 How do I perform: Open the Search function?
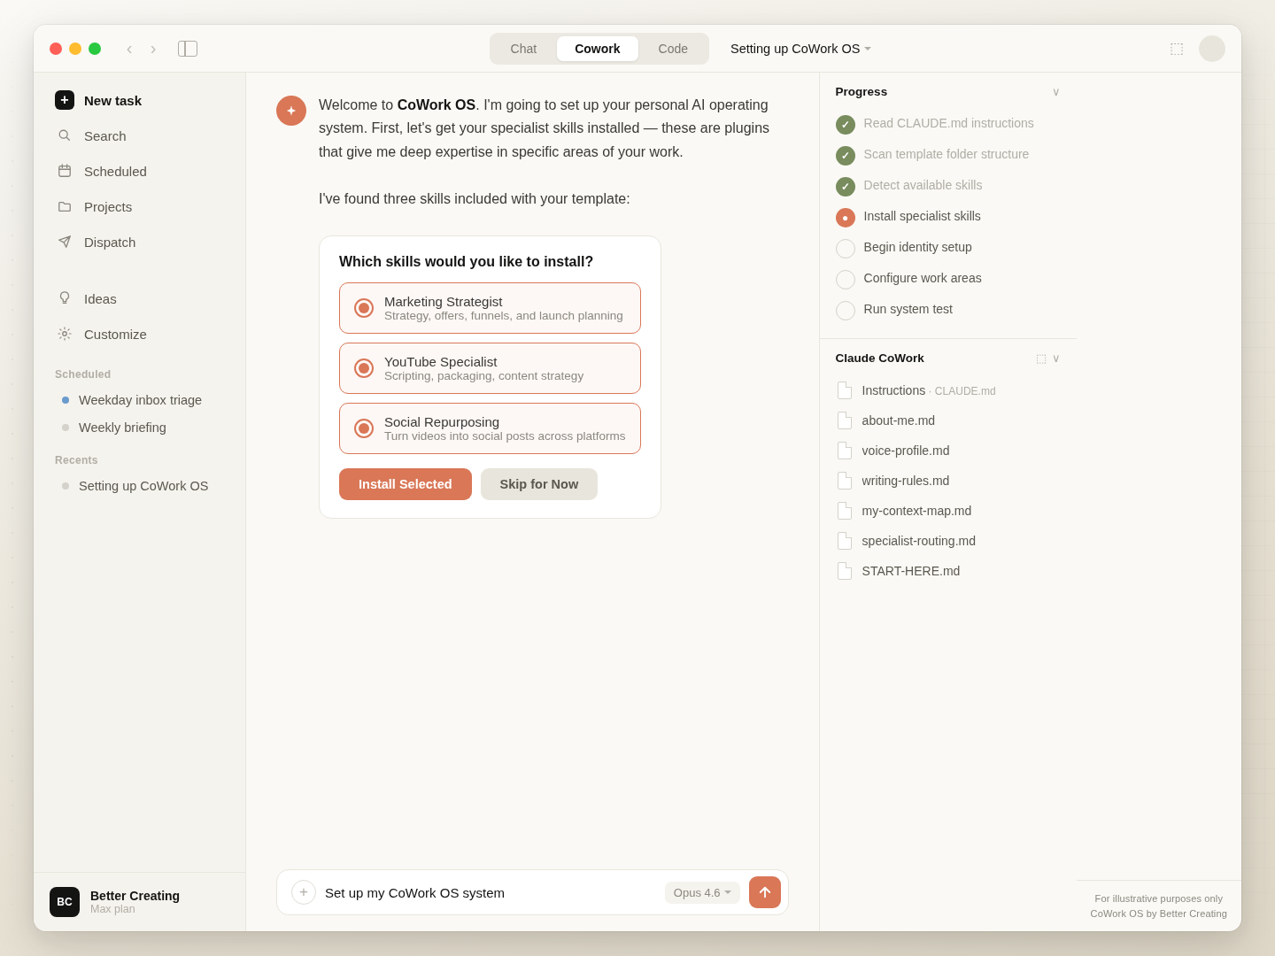(x=104, y=136)
